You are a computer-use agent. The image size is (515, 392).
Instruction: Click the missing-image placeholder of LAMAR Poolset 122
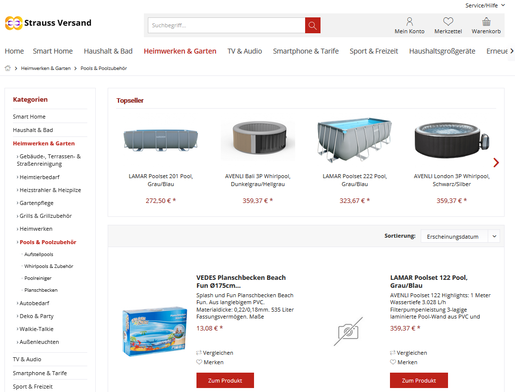[348, 331]
